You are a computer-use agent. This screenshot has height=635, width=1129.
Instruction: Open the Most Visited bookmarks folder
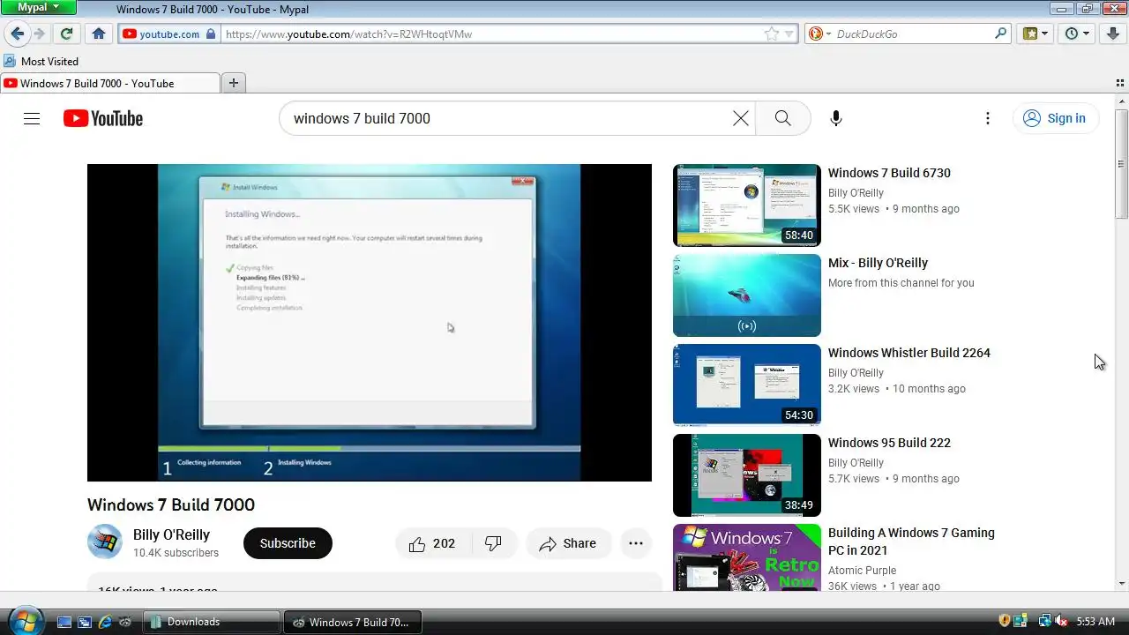point(41,61)
